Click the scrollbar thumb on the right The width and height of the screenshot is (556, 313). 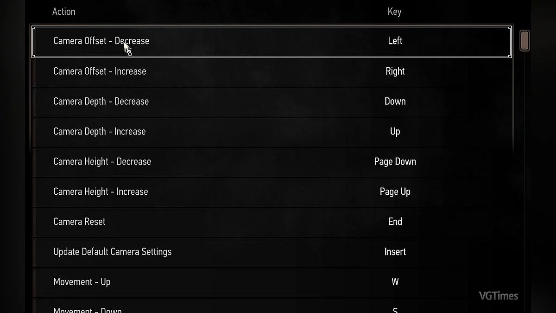[524, 40]
